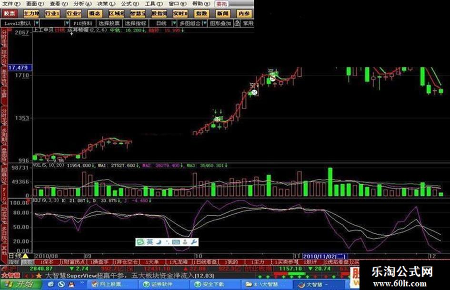Expand the Level2默认 dropdown arrow
The image size is (450, 290).
37,23
